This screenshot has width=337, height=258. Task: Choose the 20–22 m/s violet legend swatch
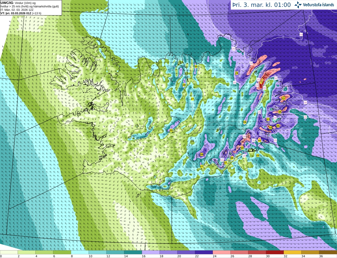point(186,252)
